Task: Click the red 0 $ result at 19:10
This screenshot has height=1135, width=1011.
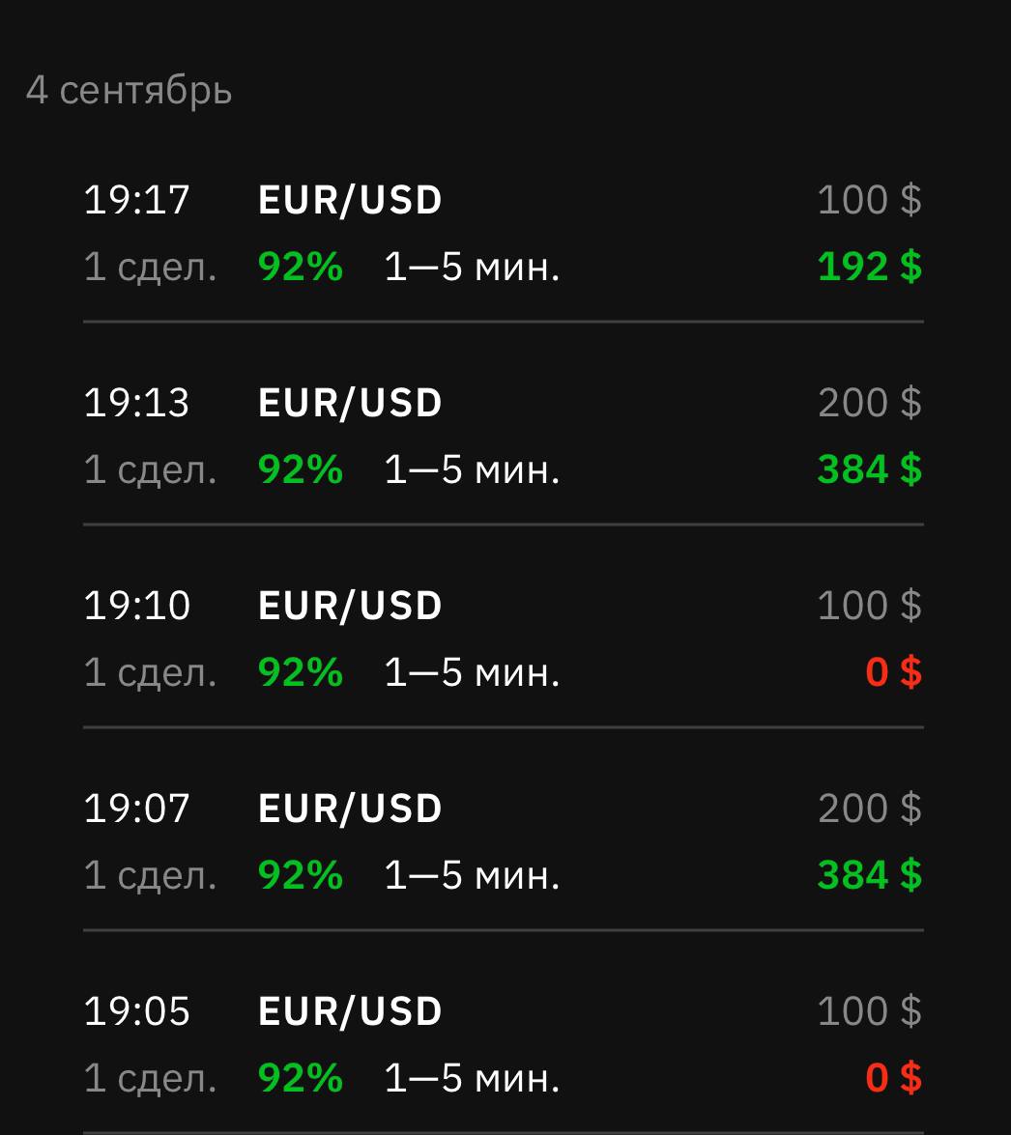Action: coord(893,672)
